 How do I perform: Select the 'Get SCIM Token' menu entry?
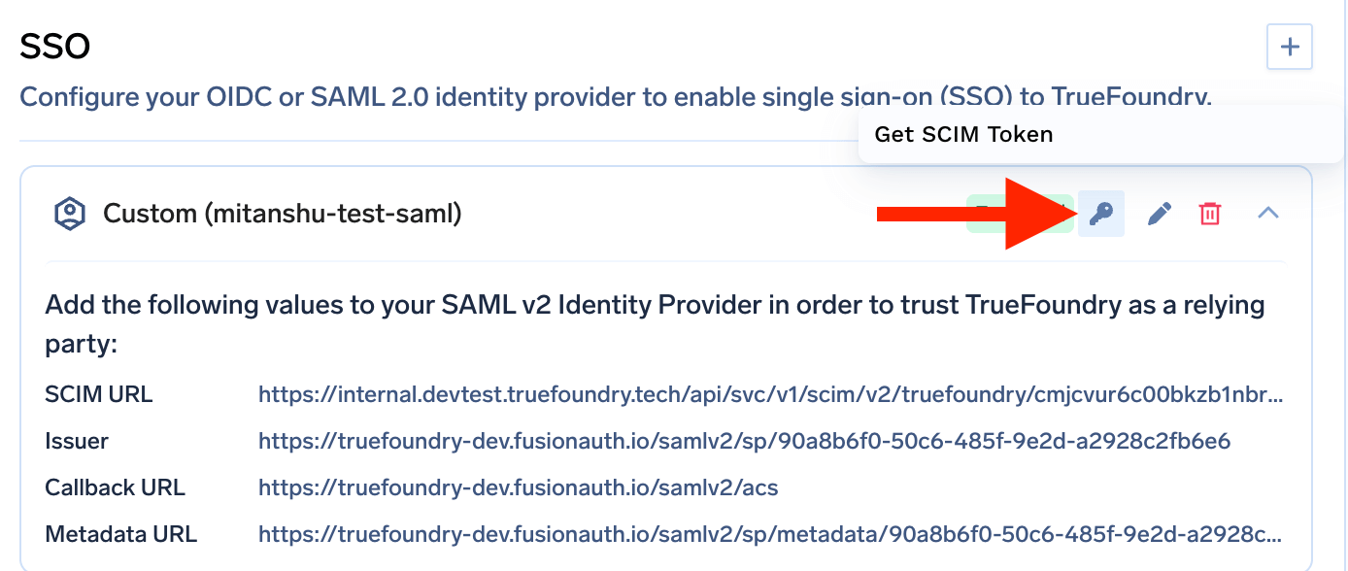(x=963, y=134)
